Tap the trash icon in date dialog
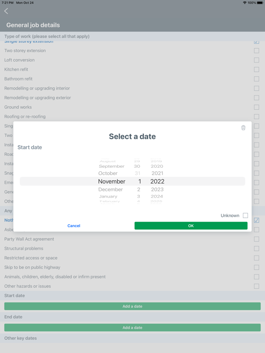Screen dimensions: 265x353 [x=243, y=128]
